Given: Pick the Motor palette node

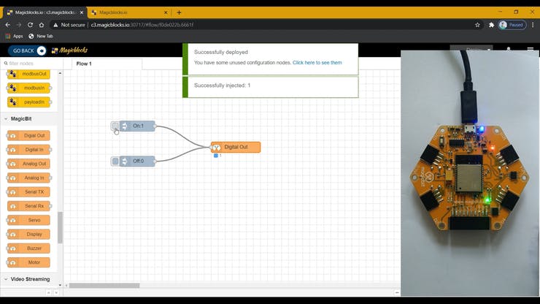Looking at the screenshot, I should click(29, 262).
